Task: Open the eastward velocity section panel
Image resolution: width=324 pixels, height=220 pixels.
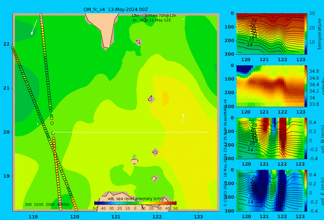Action: pos(270,191)
